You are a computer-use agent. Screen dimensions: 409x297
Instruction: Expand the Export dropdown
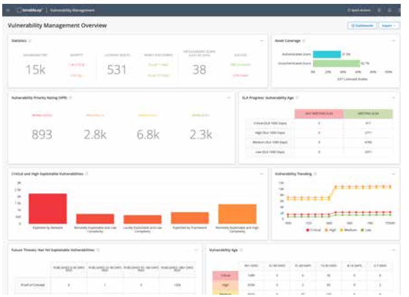coord(389,25)
